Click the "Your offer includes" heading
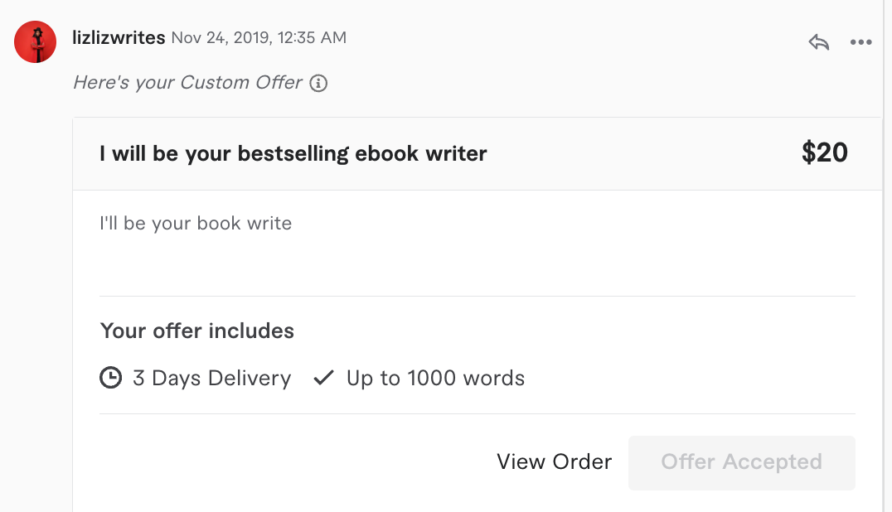 (x=197, y=331)
